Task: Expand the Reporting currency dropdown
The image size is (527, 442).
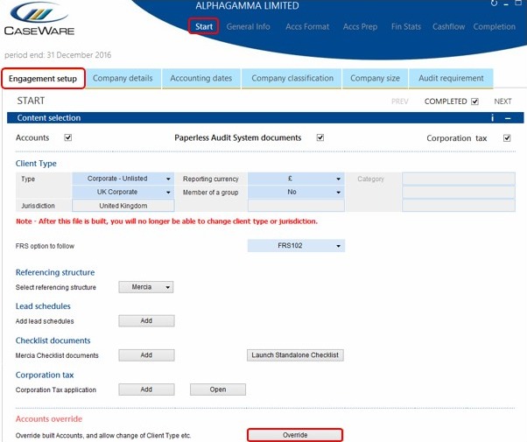Action: click(296, 179)
